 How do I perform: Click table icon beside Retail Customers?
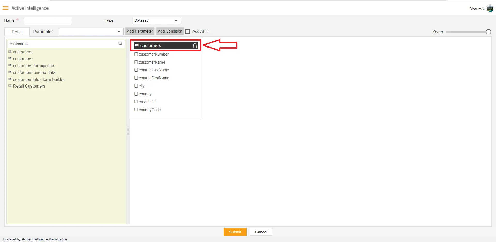point(10,86)
